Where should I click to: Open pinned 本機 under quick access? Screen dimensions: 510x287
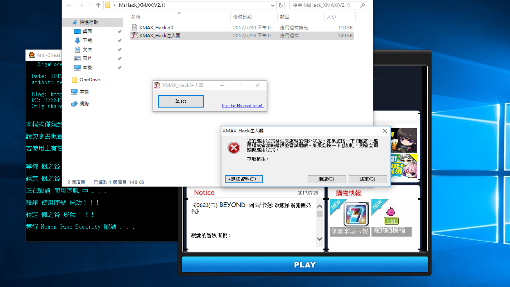(87, 67)
